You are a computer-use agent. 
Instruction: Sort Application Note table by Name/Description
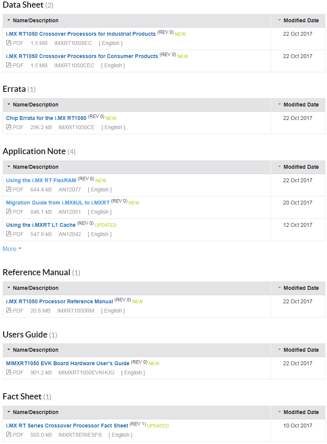point(33,167)
